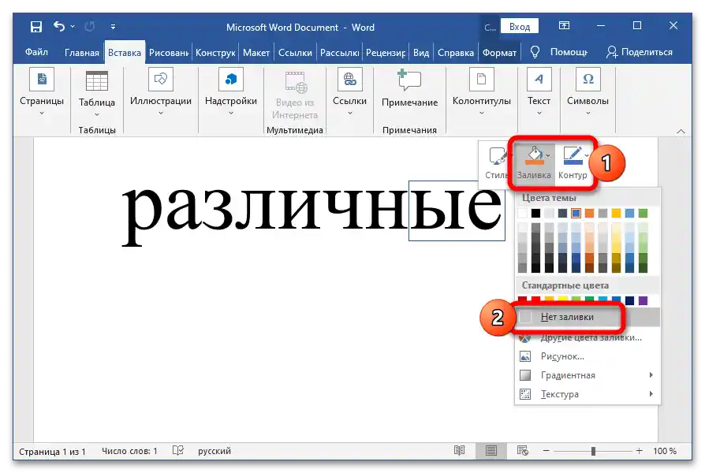Viewport: 705px width, 473px height.
Task: Switch to the Рассылки tab
Action: tap(339, 53)
